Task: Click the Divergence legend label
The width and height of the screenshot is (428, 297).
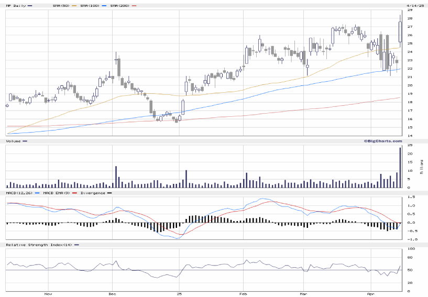Action: [x=93, y=193]
